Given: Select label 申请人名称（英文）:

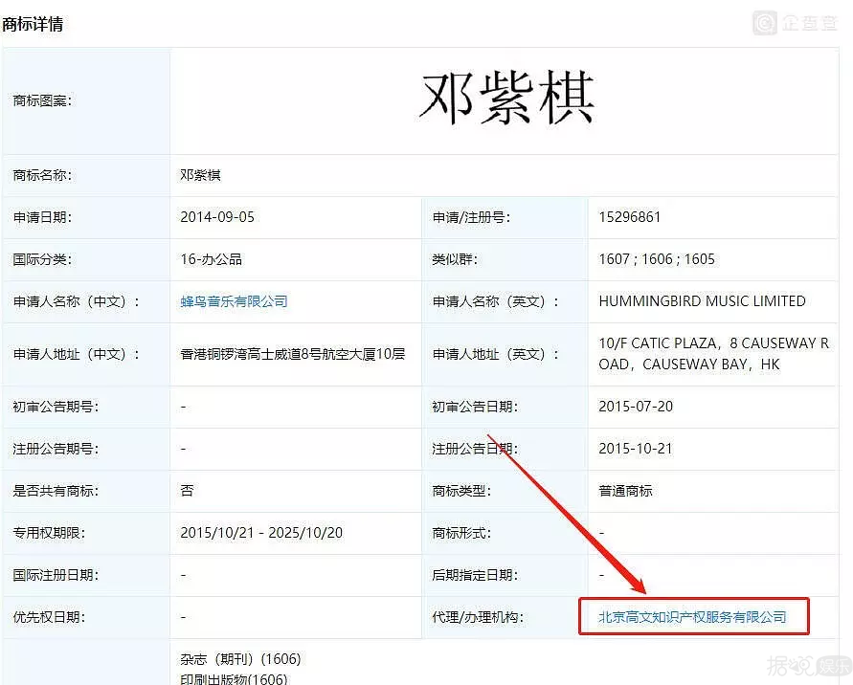Looking at the screenshot, I should tap(496, 301).
